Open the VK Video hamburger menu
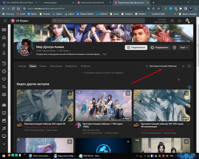 5,21
